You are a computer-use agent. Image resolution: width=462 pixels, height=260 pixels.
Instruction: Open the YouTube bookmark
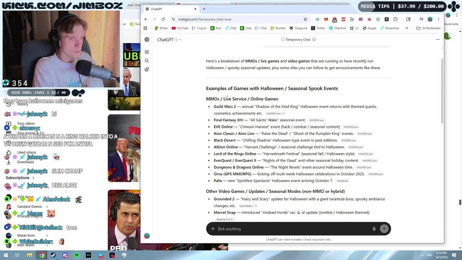(x=180, y=28)
